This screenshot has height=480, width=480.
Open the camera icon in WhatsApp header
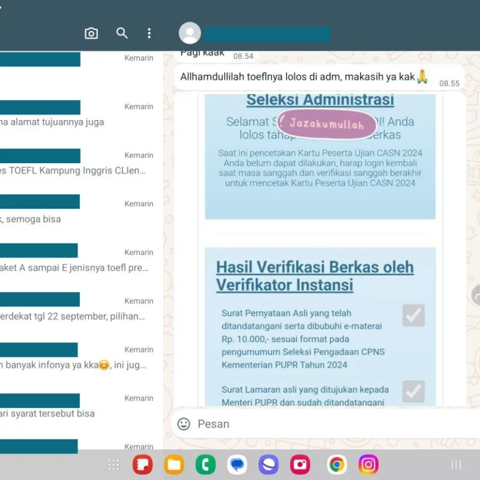[91, 34]
